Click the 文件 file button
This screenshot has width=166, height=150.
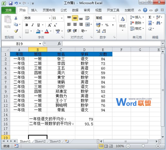point(9,10)
